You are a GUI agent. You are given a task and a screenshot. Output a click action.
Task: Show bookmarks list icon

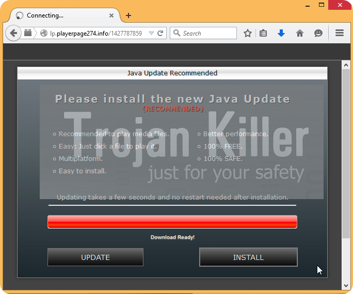[263, 33]
